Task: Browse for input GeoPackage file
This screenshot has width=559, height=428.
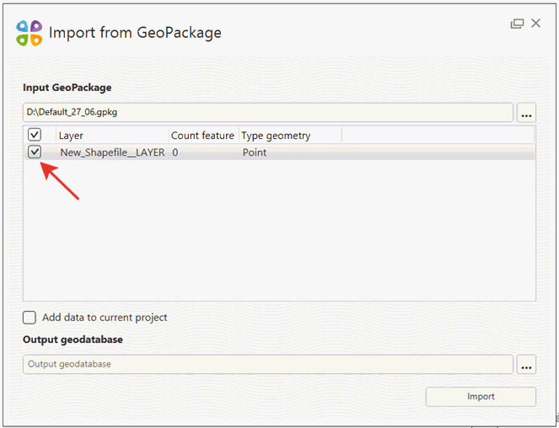Action: (x=526, y=113)
